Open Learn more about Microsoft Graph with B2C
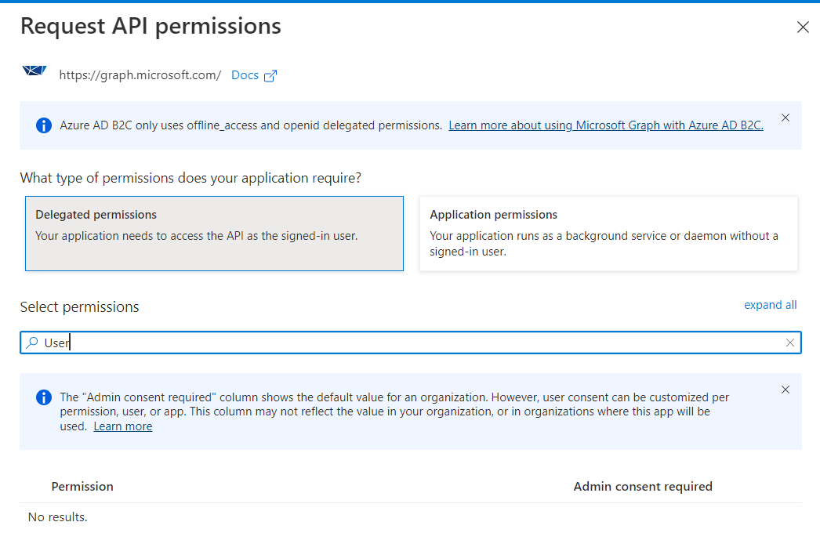Screen dimensions: 820x551 605,125
